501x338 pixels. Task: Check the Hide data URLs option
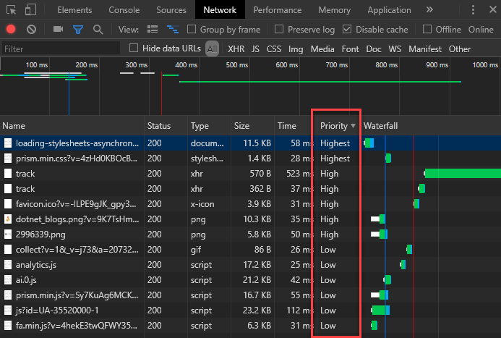pyautogui.click(x=134, y=48)
